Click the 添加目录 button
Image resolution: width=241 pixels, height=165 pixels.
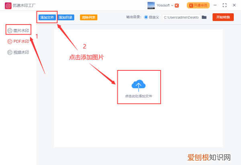(66, 17)
